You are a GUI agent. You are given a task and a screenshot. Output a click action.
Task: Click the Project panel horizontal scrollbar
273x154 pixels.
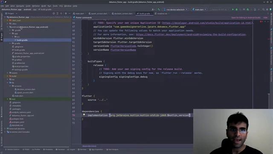[36, 147]
